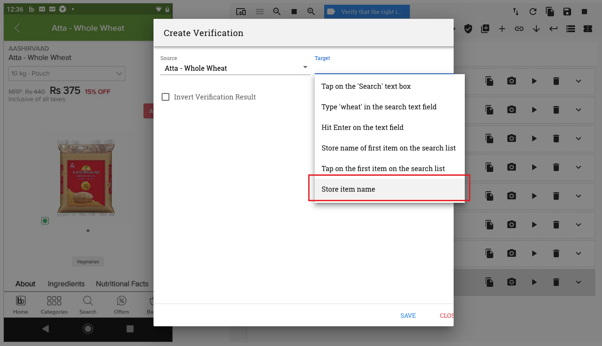Click the shield checkmark verification icon
Screen dimensions: 602x346
click(468, 29)
